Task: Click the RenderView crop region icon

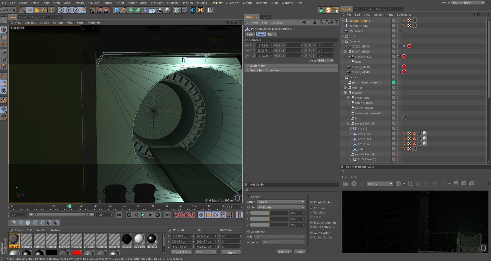Action: [x=410, y=184]
